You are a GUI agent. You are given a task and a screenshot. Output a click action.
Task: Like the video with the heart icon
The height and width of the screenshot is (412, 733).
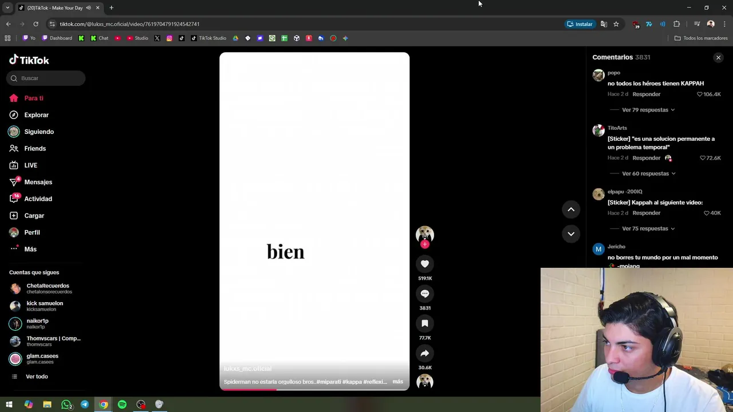(x=425, y=264)
